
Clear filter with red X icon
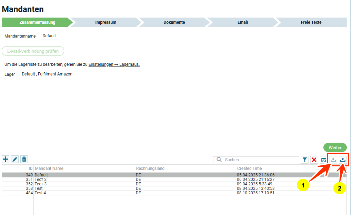(x=314, y=160)
